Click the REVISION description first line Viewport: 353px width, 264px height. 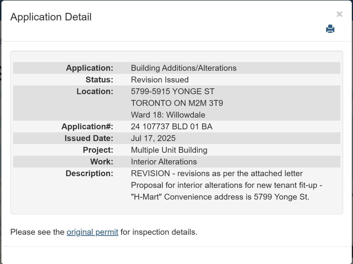pos(217,173)
